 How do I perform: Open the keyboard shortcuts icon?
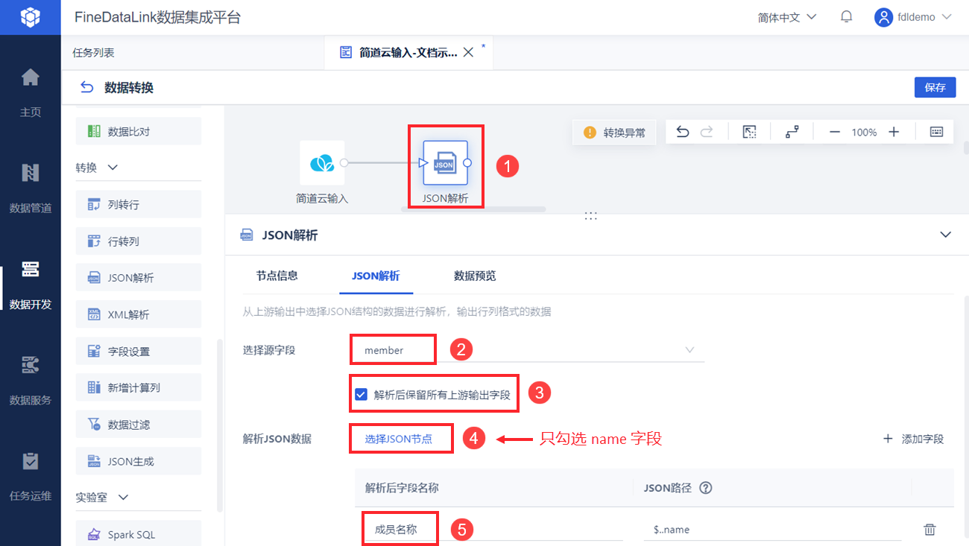tap(937, 132)
